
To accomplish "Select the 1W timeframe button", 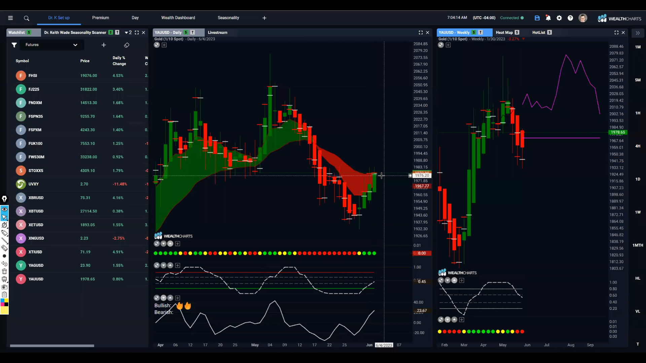I will coord(638,212).
